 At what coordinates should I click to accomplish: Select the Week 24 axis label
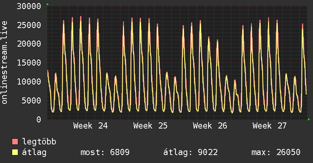pos(90,126)
